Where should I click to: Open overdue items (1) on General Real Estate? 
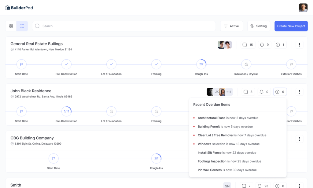[280, 45]
